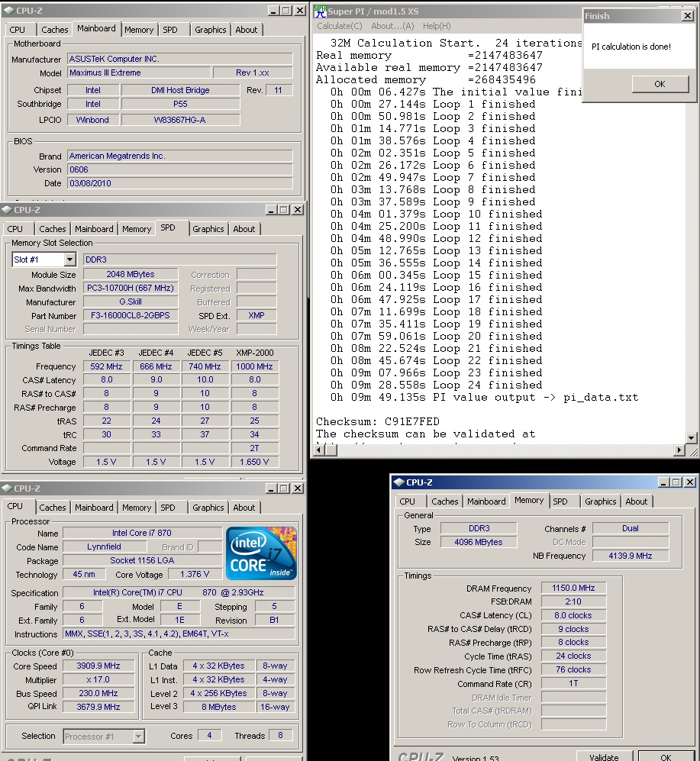Click the BIOS Date value '03/08/2010'
This screenshot has width=700, height=761.
180,183
